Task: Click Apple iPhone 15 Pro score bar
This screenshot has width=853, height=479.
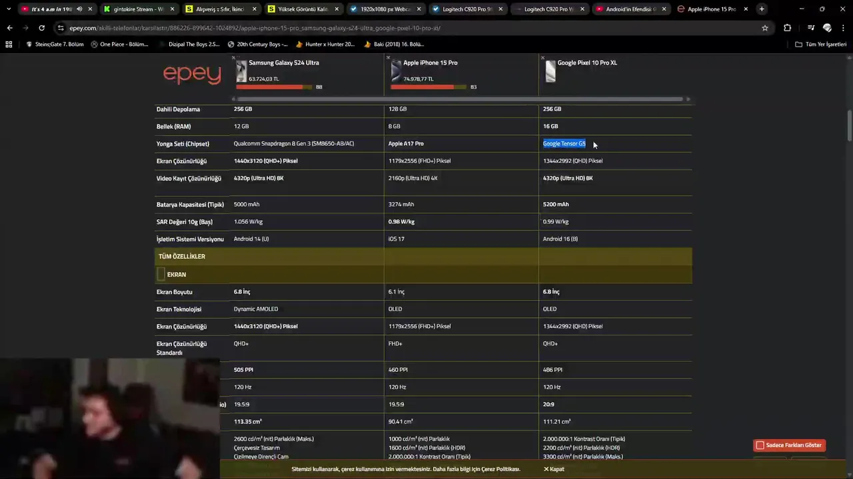Action: (428, 86)
